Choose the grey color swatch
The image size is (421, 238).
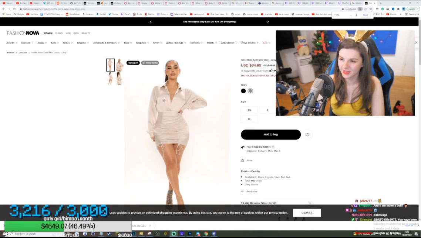[250, 91]
